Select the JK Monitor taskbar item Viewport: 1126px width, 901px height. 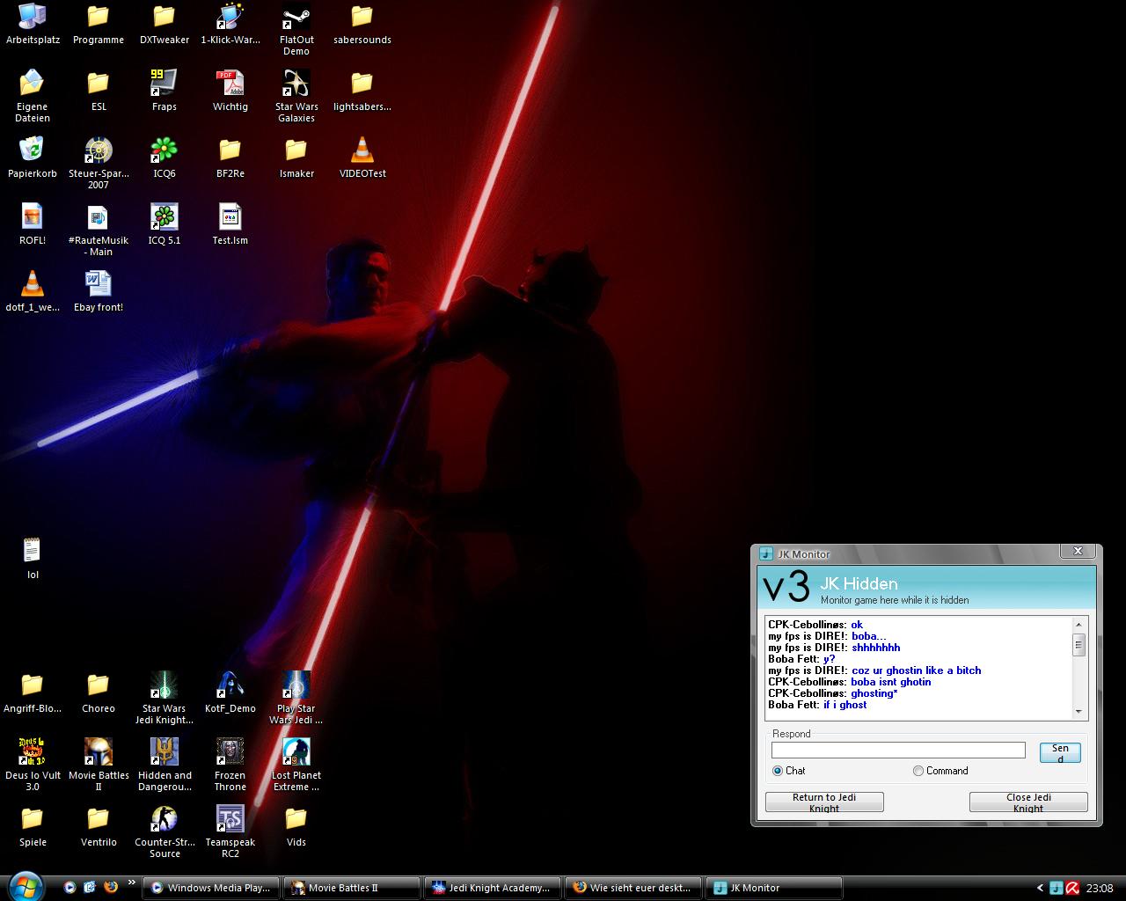click(x=774, y=888)
